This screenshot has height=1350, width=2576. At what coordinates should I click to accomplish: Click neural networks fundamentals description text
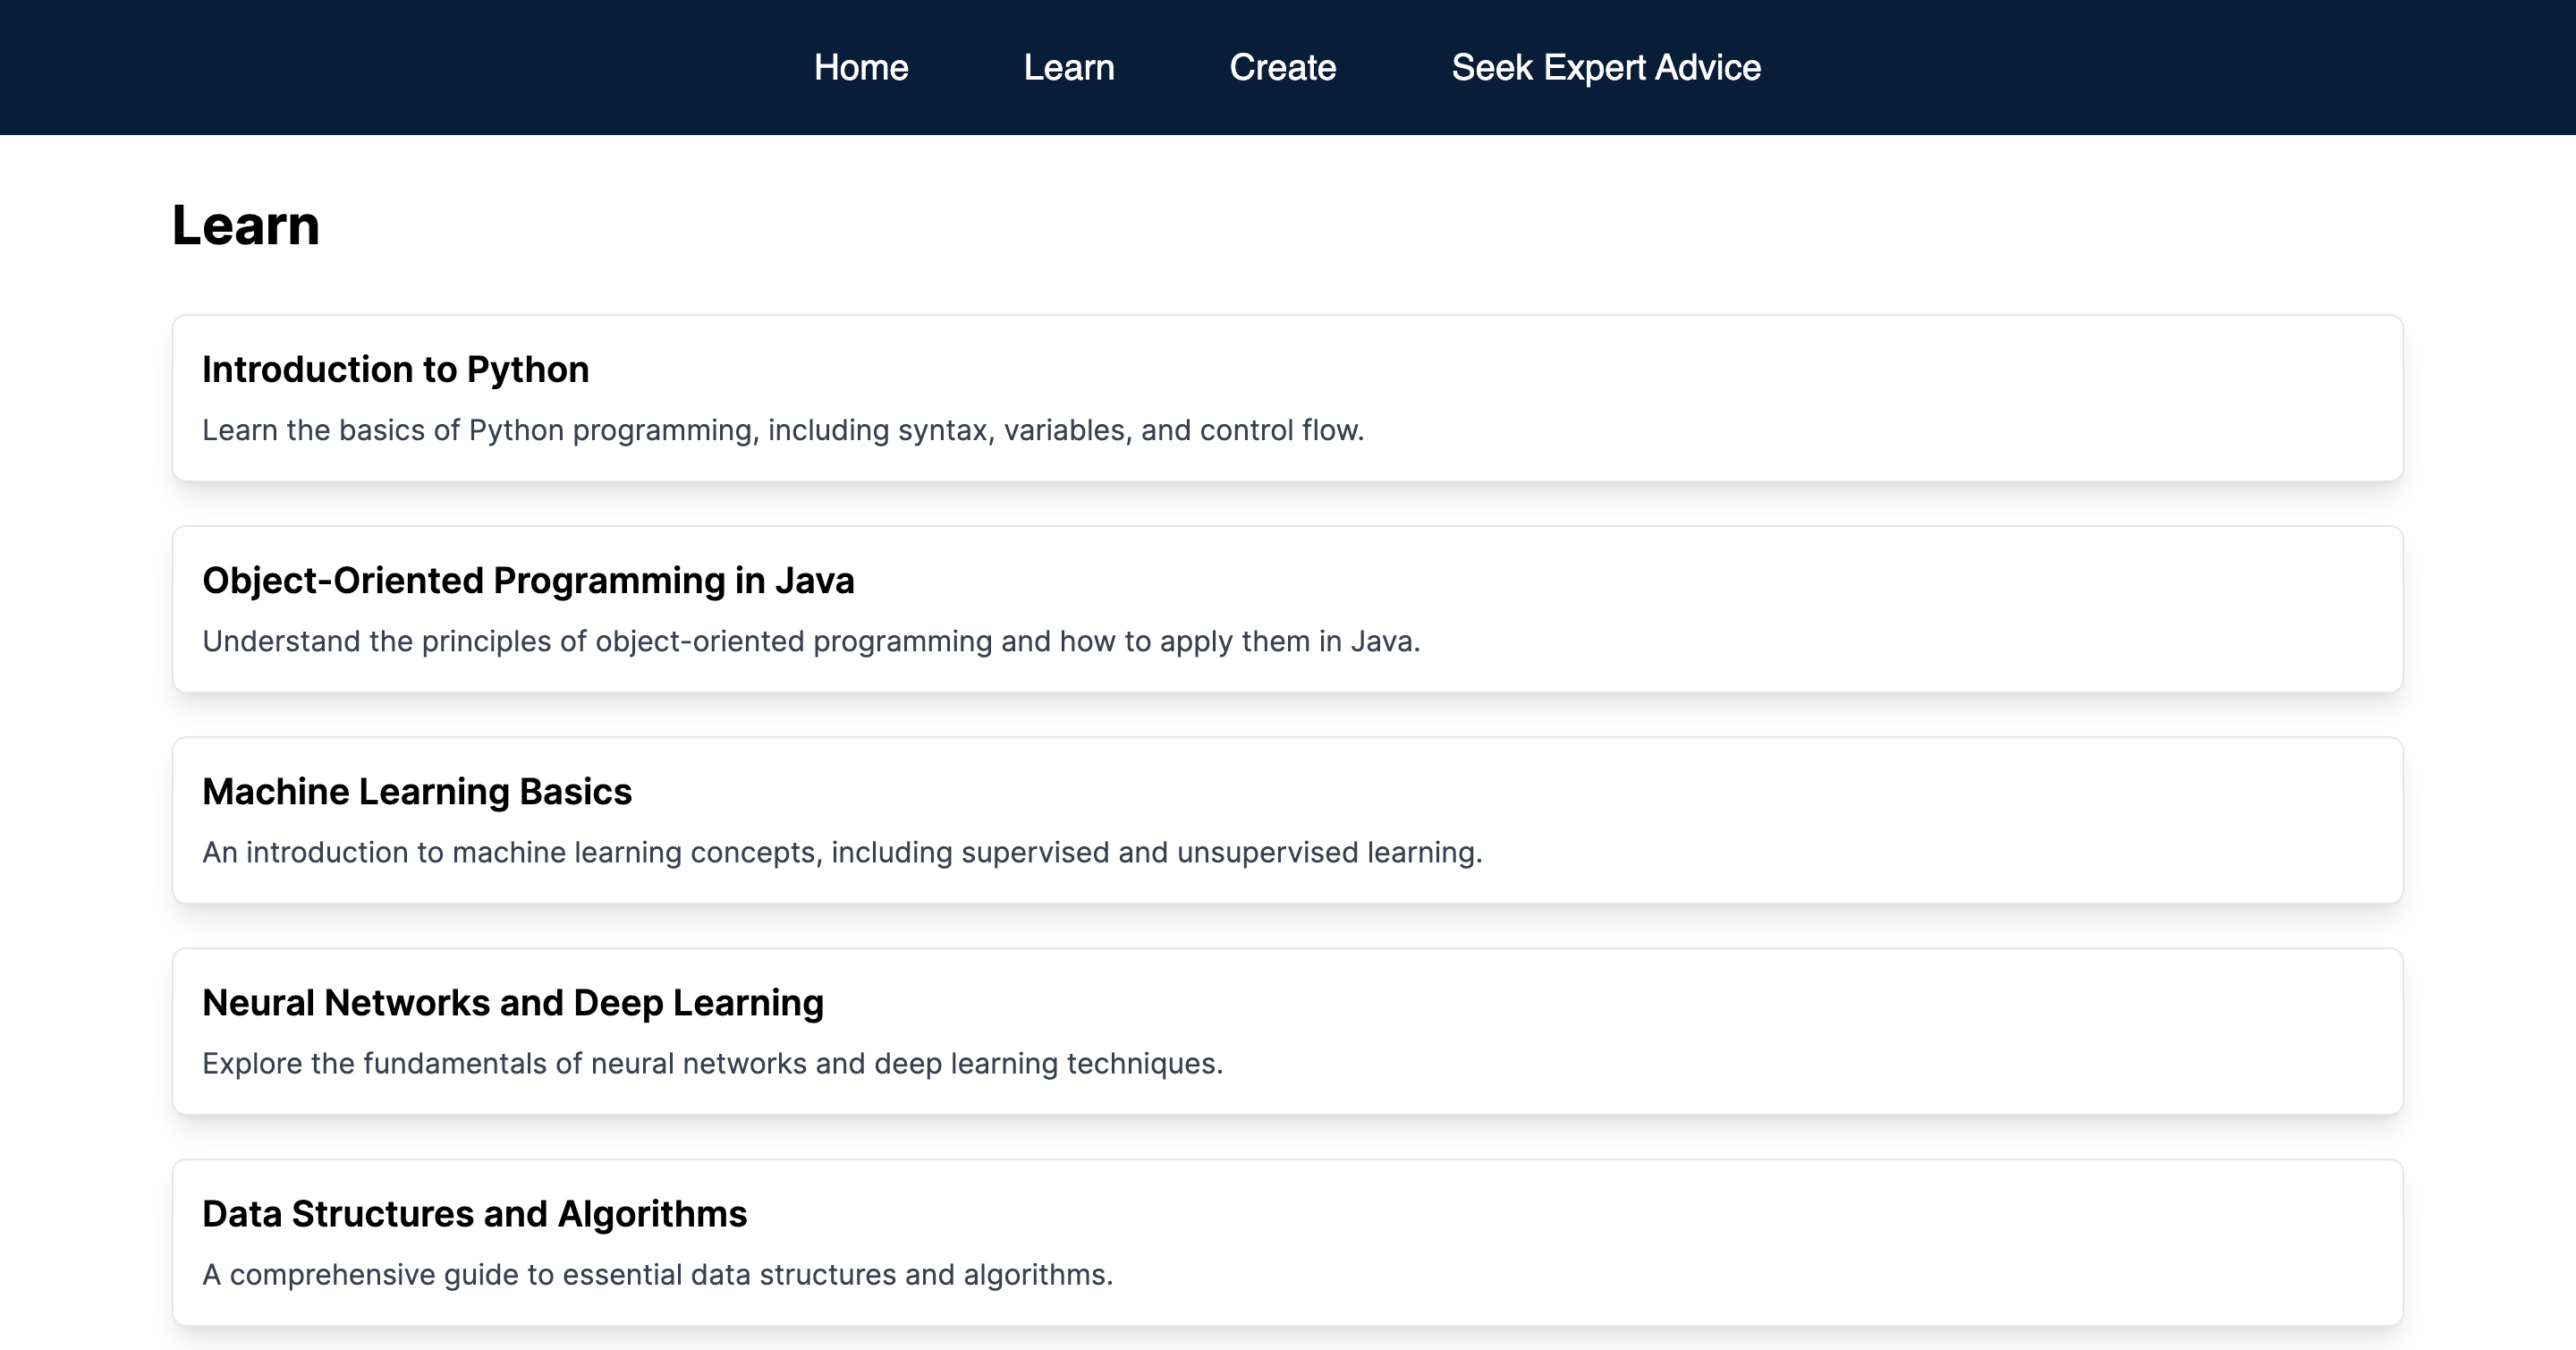712,1064
